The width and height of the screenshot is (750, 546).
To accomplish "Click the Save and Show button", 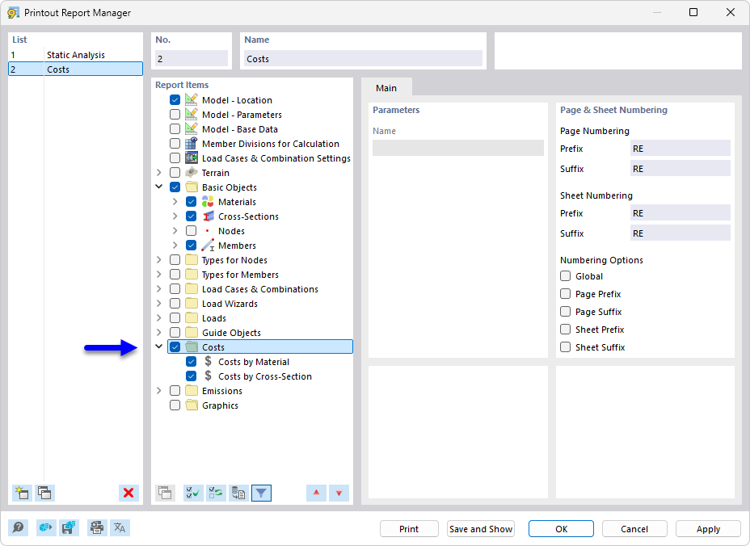I will pyautogui.click(x=480, y=528).
